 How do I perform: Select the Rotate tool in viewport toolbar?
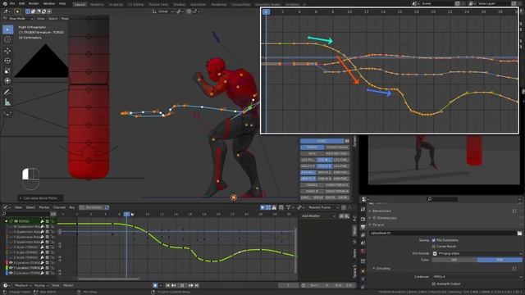(x=7, y=61)
